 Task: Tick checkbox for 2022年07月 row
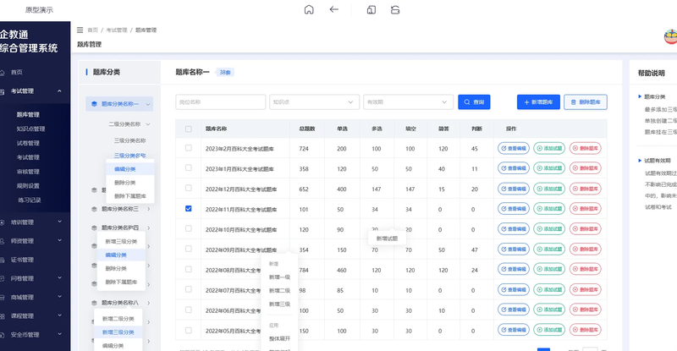[x=188, y=289]
